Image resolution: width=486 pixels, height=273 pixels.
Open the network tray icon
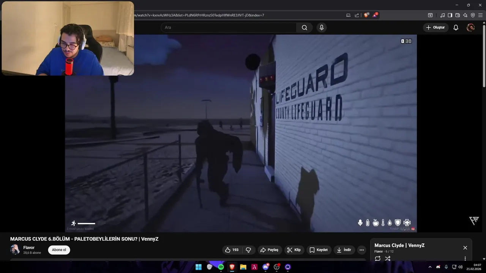point(454,267)
